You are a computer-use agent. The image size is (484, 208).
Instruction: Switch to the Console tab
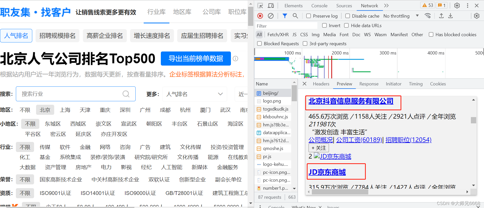[x=319, y=6]
